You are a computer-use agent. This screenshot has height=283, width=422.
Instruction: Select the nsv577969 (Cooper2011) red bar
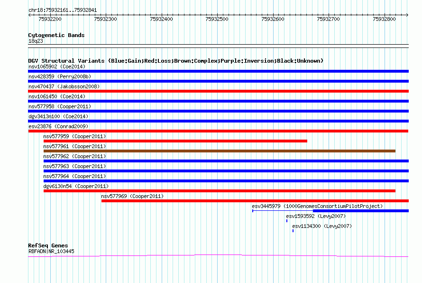pyautogui.click(x=255, y=201)
